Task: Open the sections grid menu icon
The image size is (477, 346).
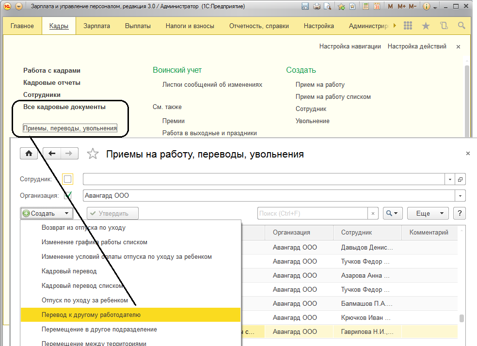Action: point(408,26)
